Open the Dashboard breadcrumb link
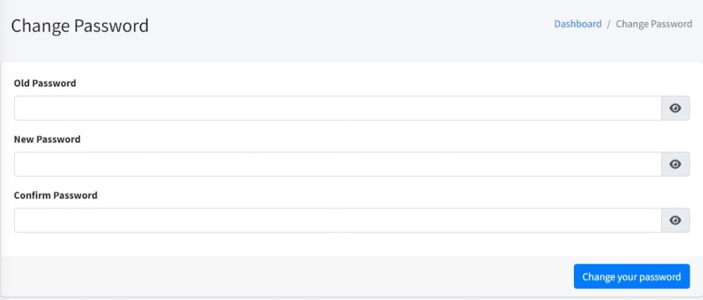This screenshot has width=703, height=300. [577, 24]
